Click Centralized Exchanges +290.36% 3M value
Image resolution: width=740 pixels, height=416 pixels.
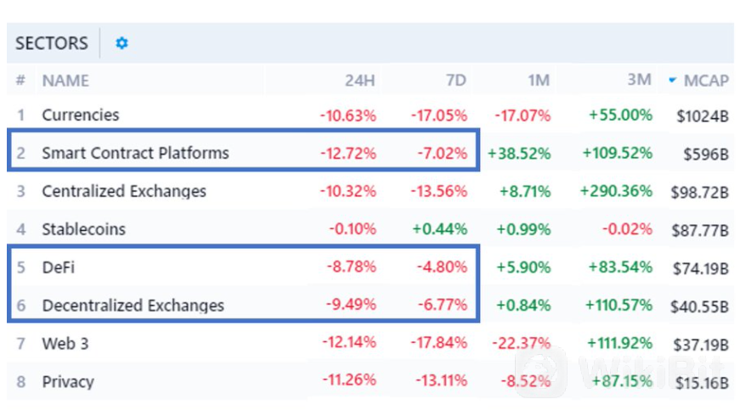(616, 191)
